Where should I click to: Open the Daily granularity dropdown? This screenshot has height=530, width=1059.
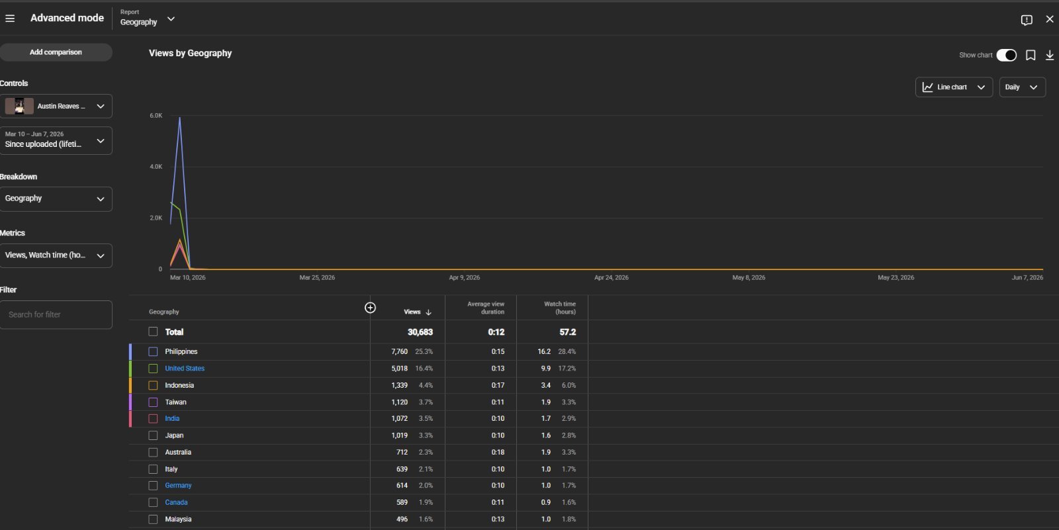tap(1022, 87)
